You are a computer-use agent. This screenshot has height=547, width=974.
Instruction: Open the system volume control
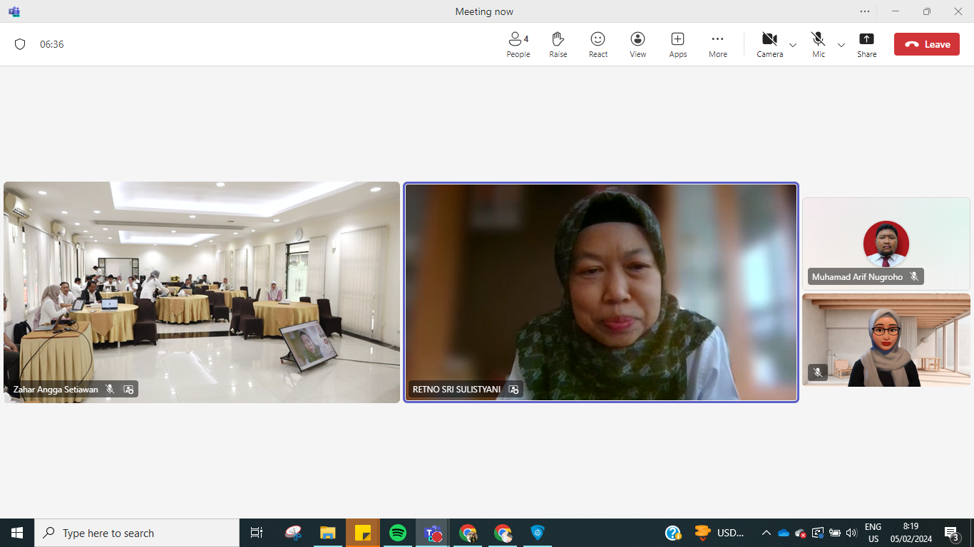[x=851, y=533]
